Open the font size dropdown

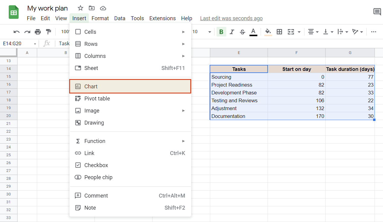pyautogui.click(x=210, y=32)
